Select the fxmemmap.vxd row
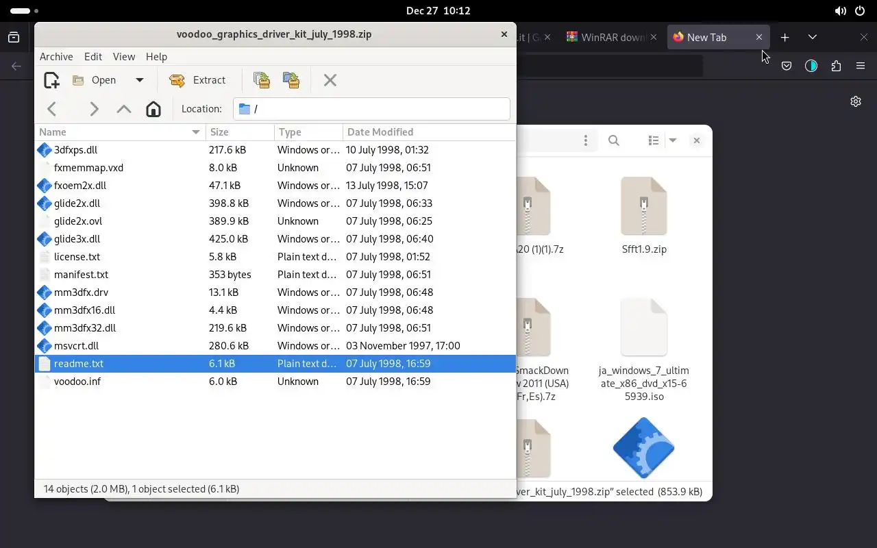 click(x=275, y=168)
